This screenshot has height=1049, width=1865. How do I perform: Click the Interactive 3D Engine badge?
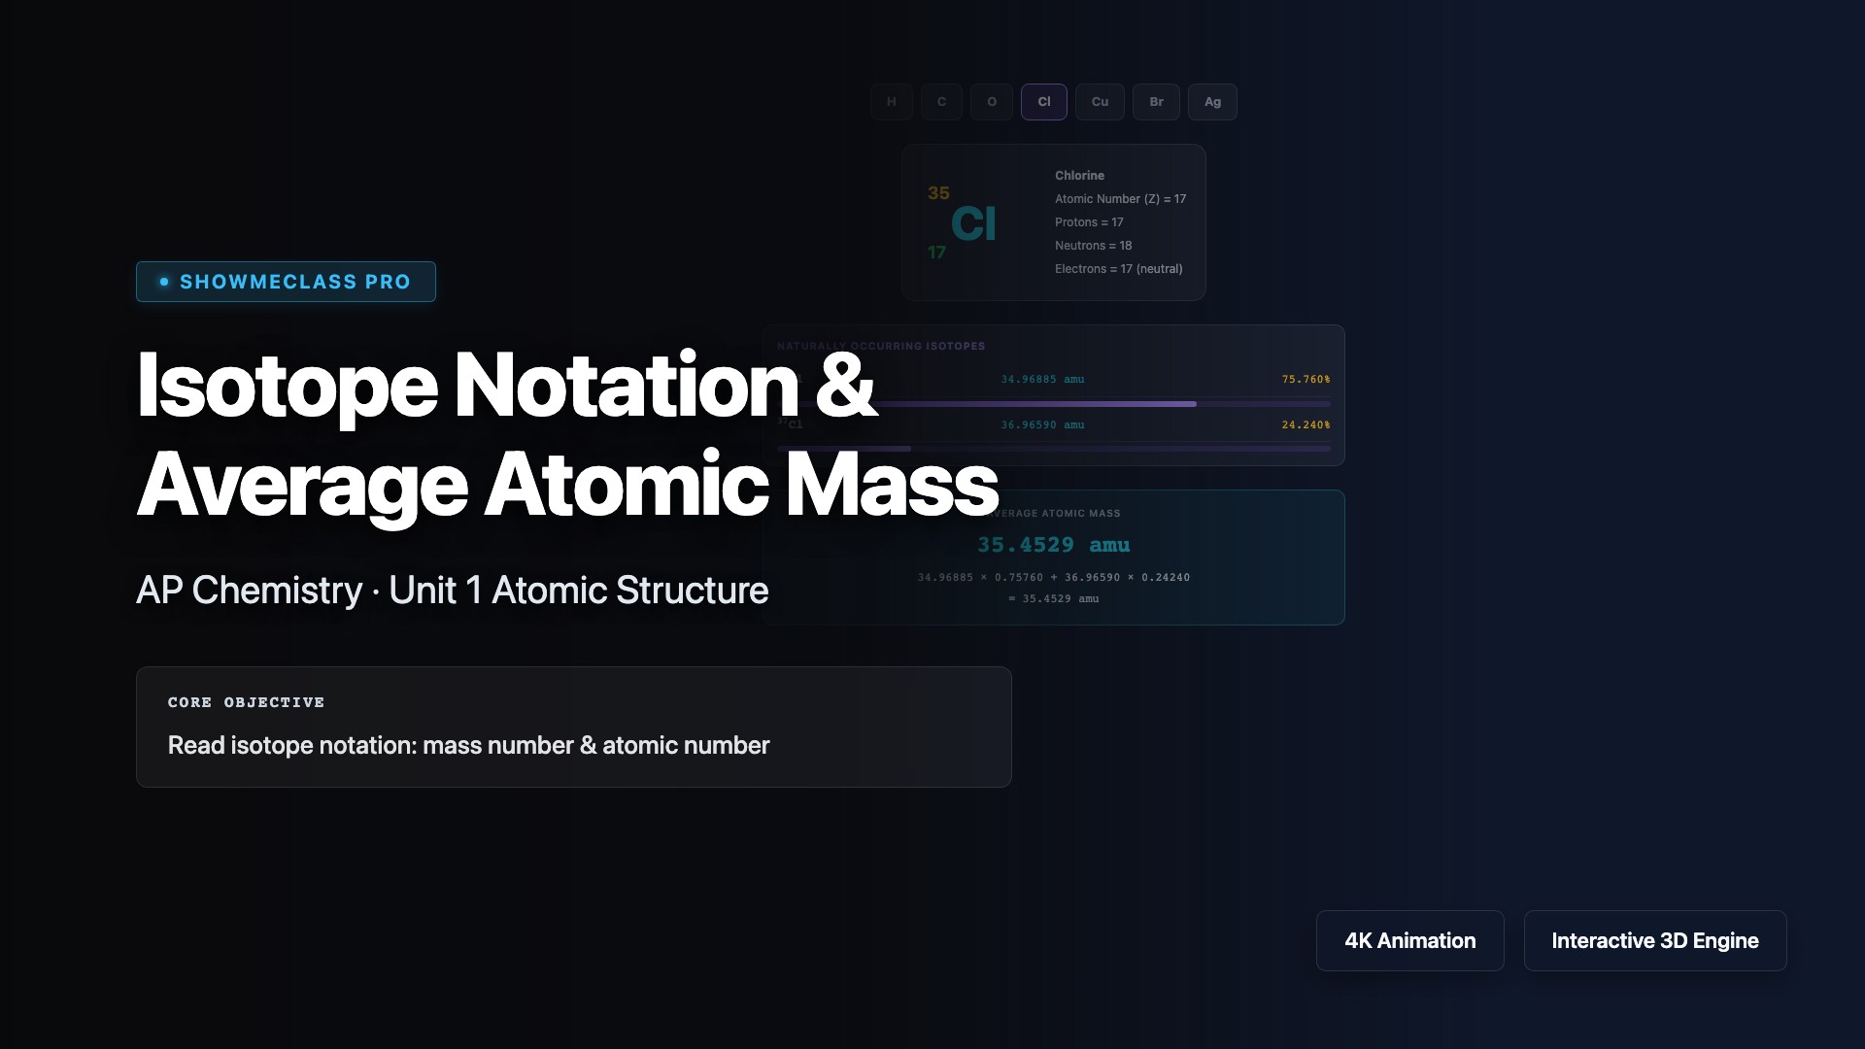click(x=1655, y=940)
